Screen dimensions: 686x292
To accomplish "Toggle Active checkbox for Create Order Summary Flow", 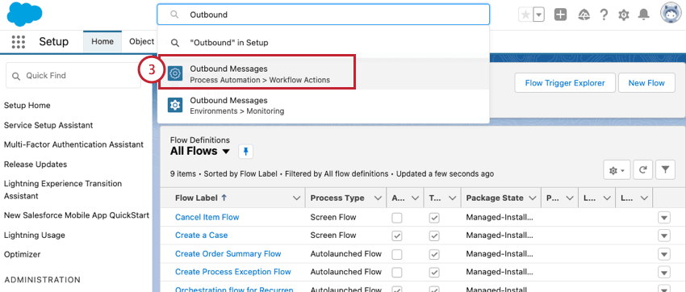I will (x=397, y=254).
